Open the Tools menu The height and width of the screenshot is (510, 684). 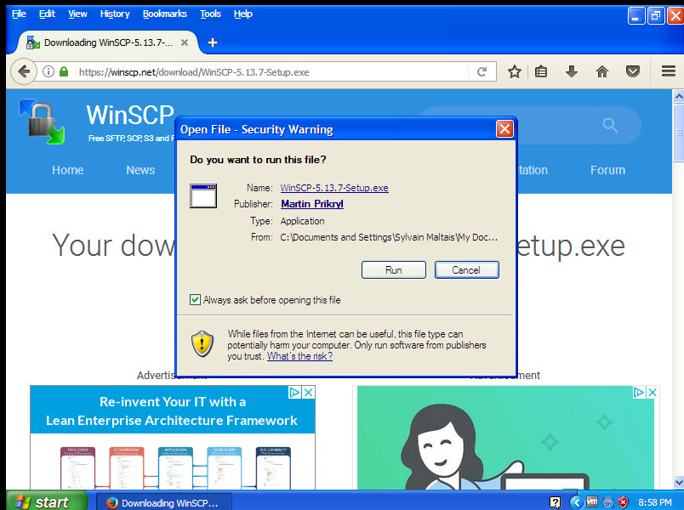coord(210,14)
